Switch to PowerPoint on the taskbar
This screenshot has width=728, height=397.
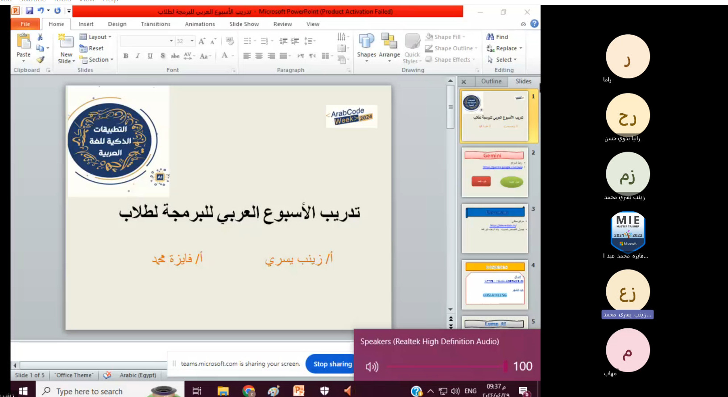(299, 391)
